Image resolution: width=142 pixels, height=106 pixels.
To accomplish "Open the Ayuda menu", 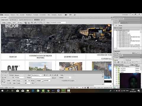I will (x=60, y=15).
